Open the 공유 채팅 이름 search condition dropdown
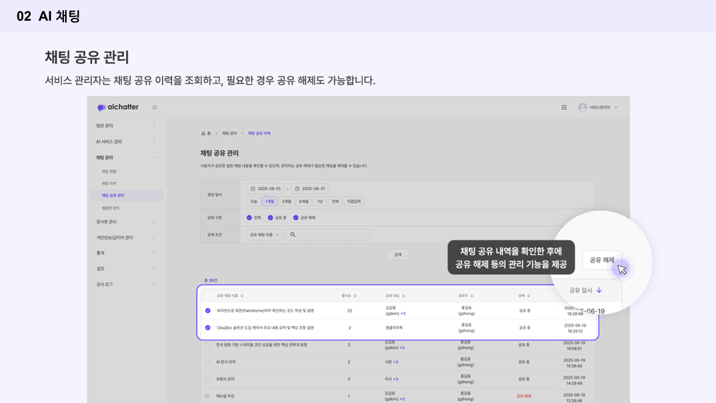This screenshot has height=403, width=716. pos(264,235)
